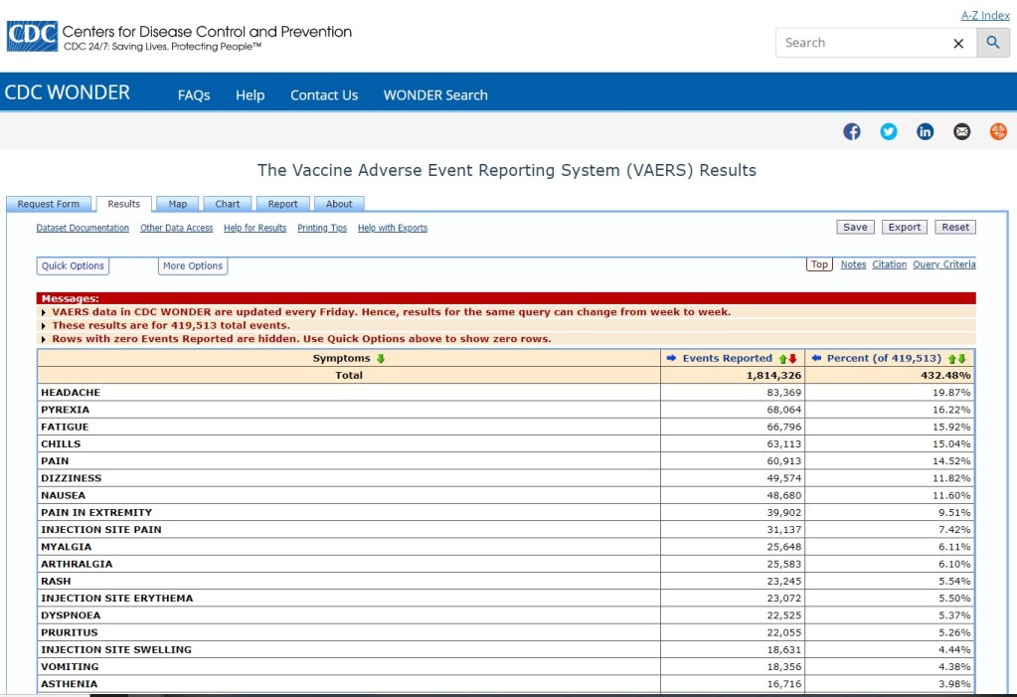Click the PRURITUS percent 5.26%
The height and width of the screenshot is (697, 1017).
tap(954, 632)
